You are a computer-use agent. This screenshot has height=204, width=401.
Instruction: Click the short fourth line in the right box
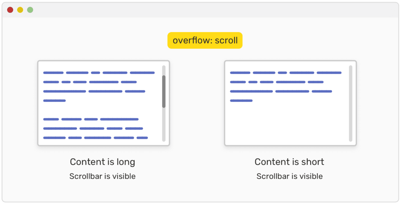coord(241,101)
